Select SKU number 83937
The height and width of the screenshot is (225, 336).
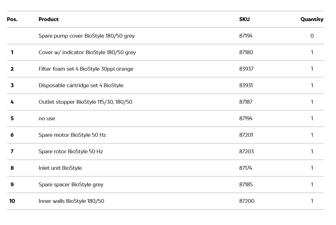(x=246, y=69)
